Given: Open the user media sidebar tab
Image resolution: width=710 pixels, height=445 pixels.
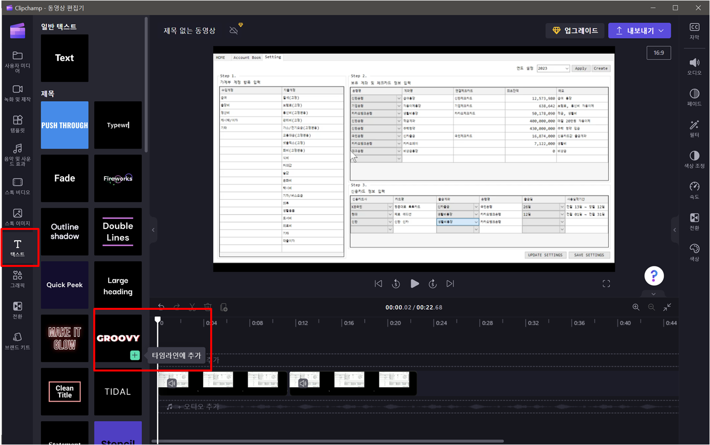Looking at the screenshot, I should [x=17, y=62].
